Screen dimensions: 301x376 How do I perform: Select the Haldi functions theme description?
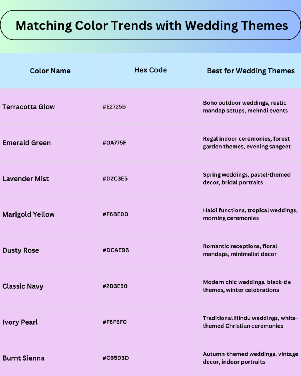tap(250, 214)
